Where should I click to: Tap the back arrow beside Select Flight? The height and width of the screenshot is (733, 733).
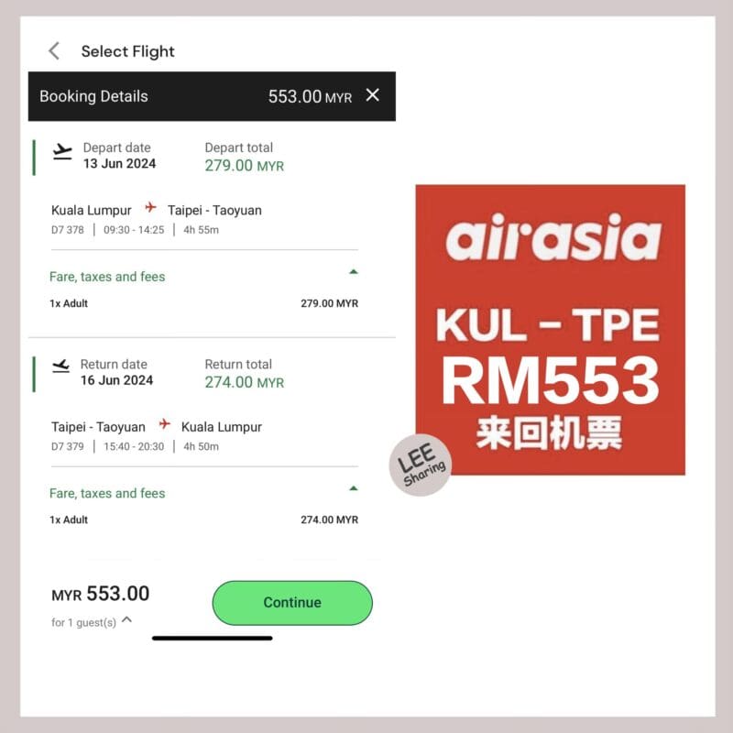pos(54,51)
